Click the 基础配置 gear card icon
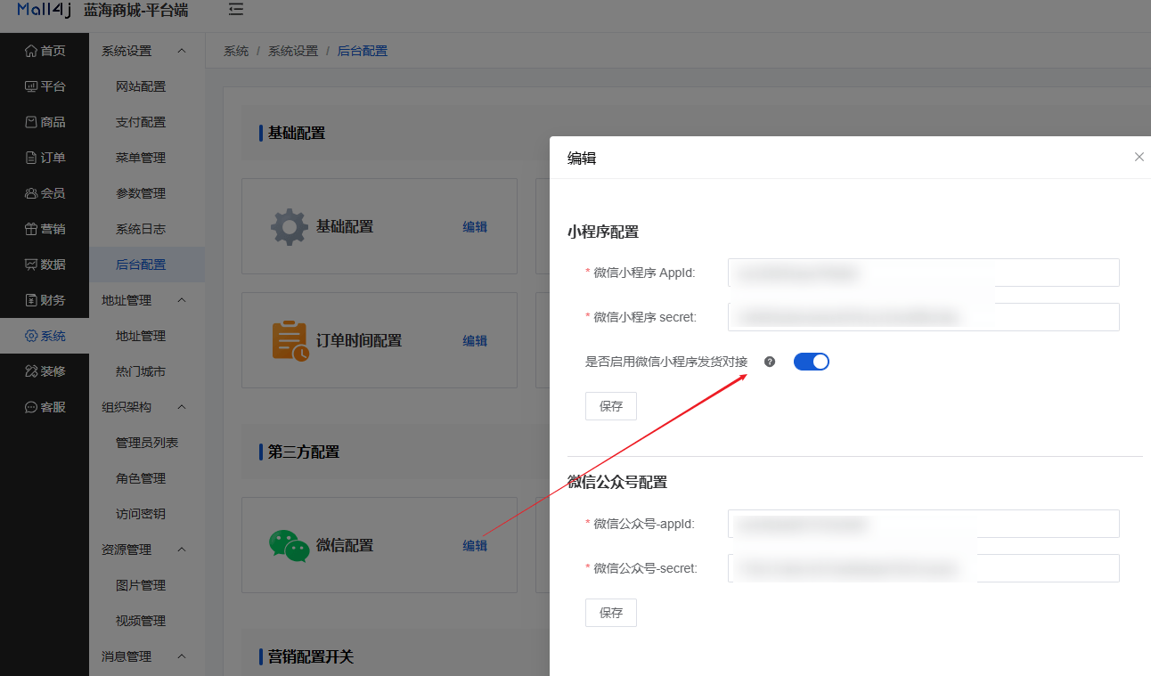Screen dimensions: 1151x676 tap(290, 227)
